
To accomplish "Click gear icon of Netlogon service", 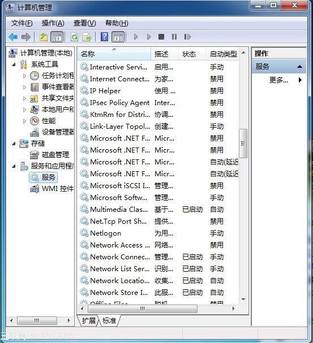I will pyautogui.click(x=84, y=233).
